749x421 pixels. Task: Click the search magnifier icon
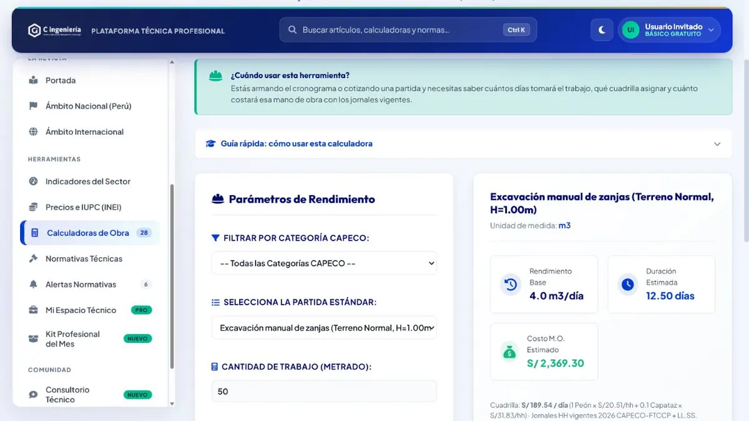[292, 30]
